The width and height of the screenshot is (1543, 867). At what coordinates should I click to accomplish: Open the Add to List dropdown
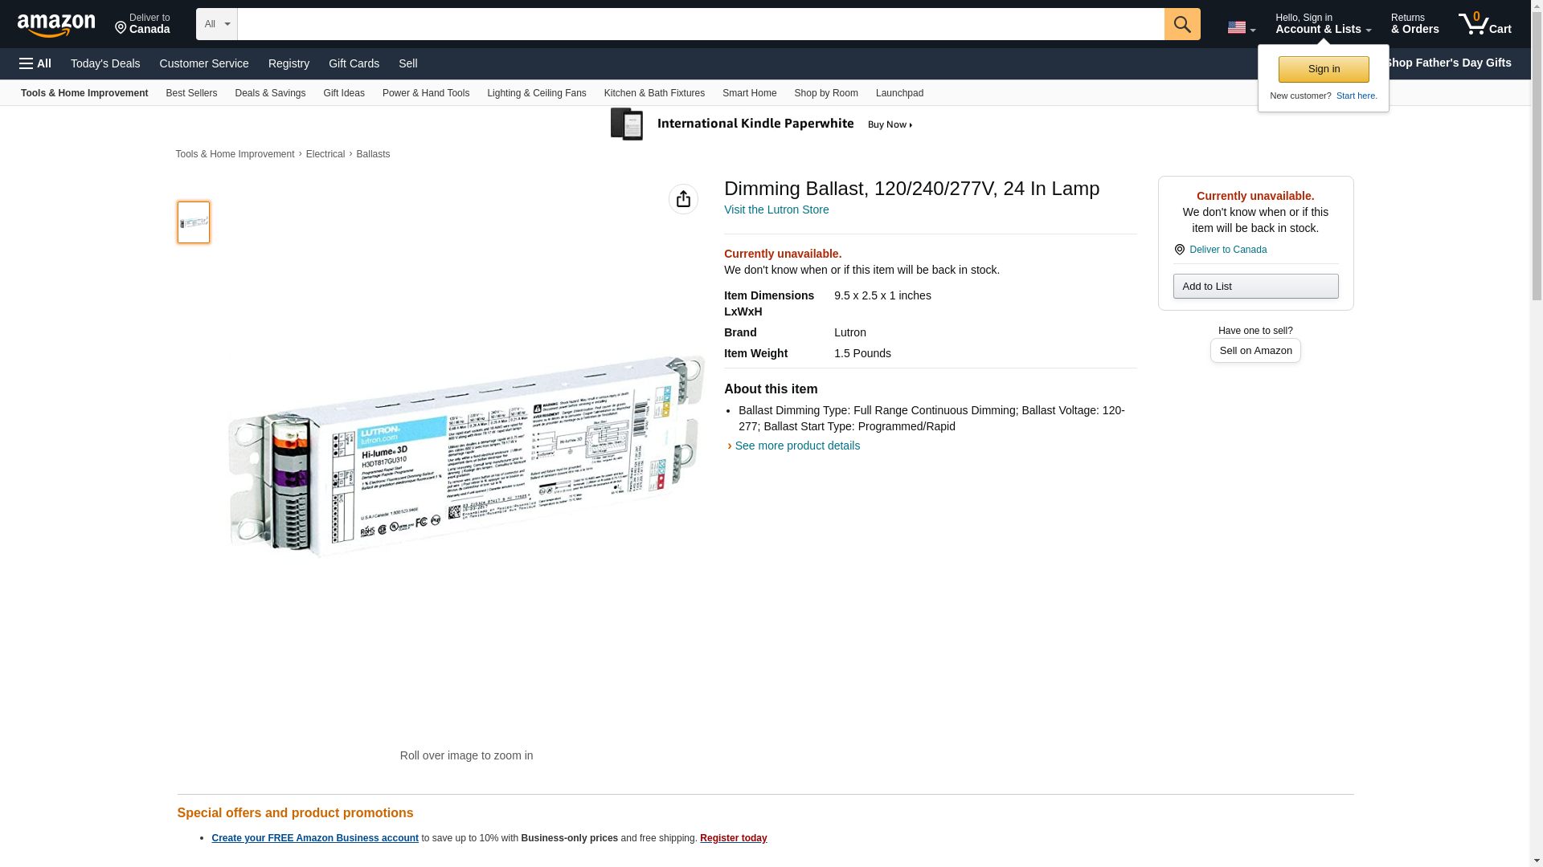click(x=1255, y=287)
